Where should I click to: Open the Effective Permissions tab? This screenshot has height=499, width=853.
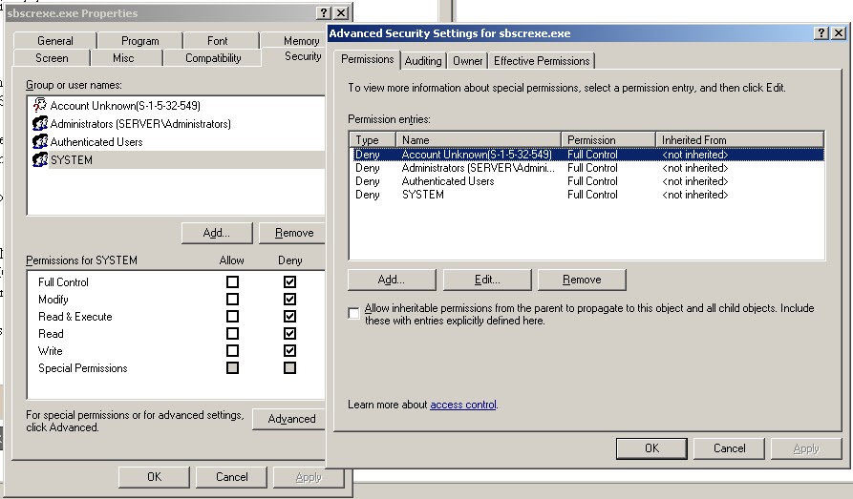pos(542,61)
